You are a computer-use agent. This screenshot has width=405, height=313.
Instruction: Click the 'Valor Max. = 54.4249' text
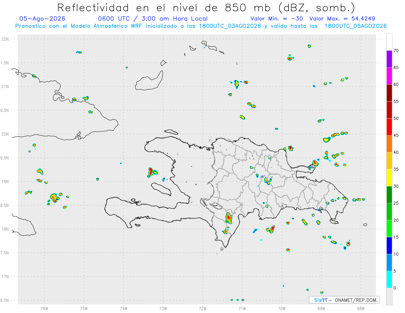tap(342, 19)
